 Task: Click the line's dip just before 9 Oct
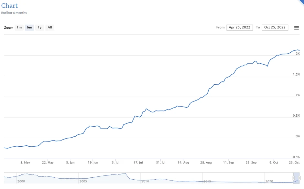(x=267, y=66)
